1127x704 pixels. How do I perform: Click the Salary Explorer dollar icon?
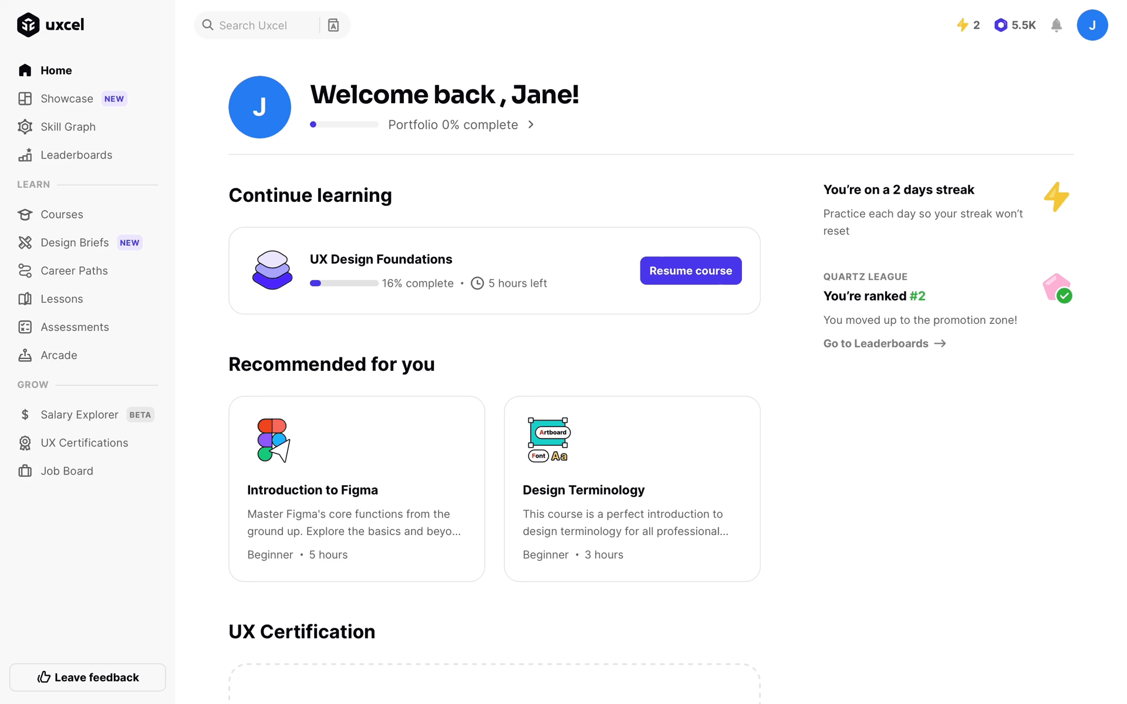(x=25, y=415)
